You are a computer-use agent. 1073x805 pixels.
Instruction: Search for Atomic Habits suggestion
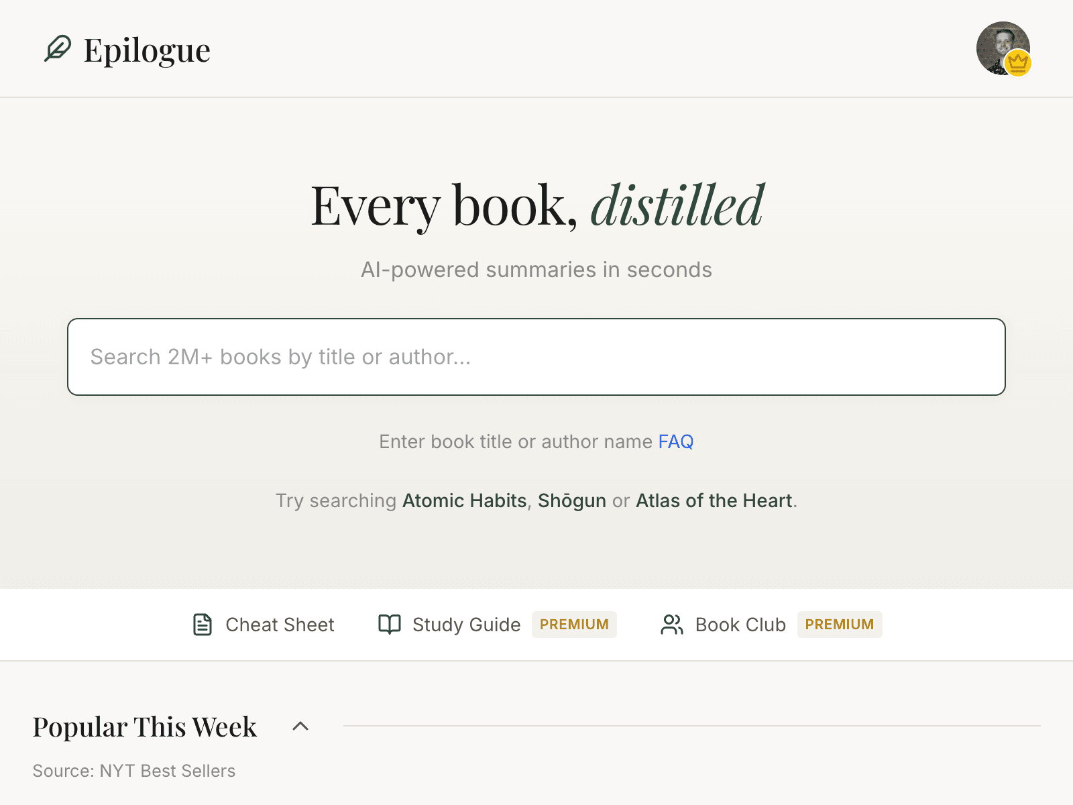pos(464,500)
